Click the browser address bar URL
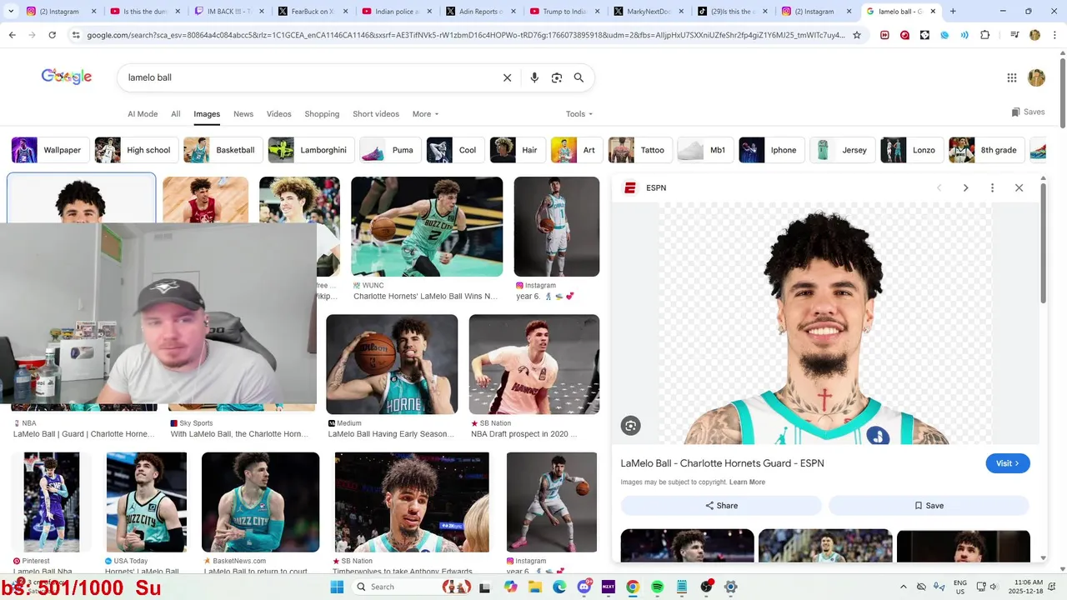 click(x=465, y=35)
